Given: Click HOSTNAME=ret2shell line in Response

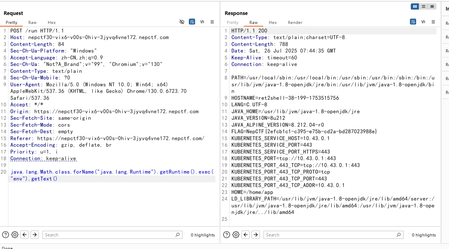Looking at the screenshot, I should [285, 98].
